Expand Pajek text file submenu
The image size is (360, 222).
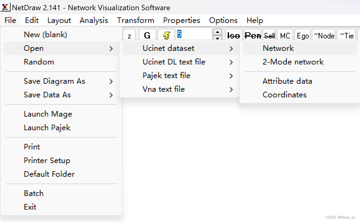point(180,76)
